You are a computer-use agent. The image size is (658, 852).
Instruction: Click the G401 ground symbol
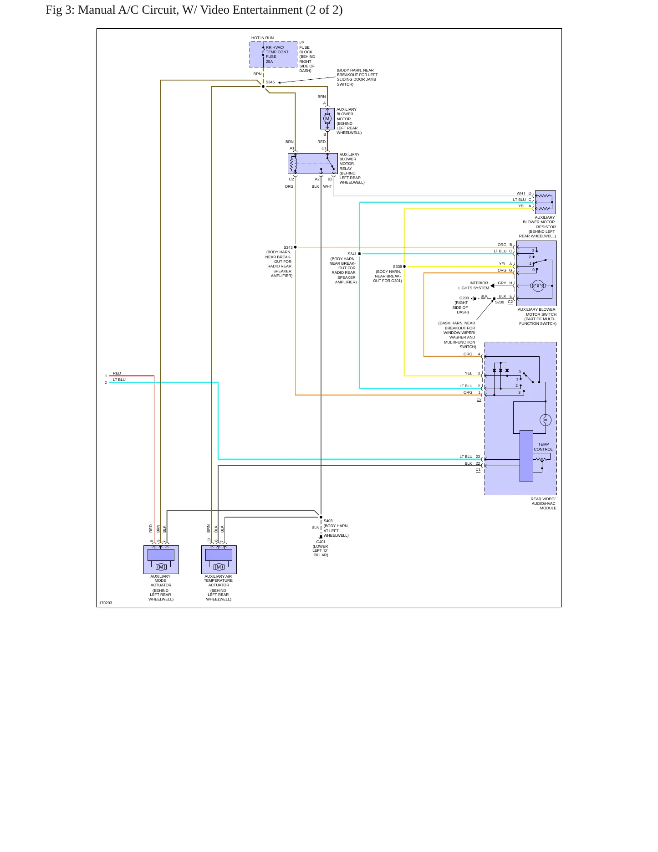pos(321,537)
